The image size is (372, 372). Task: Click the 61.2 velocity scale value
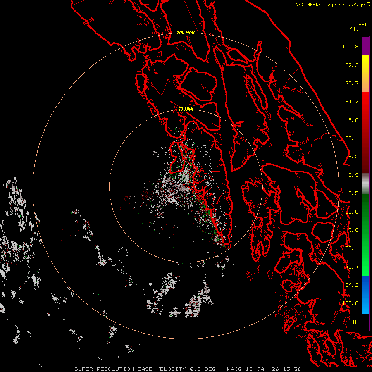coord(352,102)
